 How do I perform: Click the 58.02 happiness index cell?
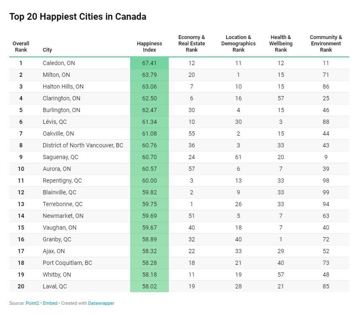coord(149,286)
